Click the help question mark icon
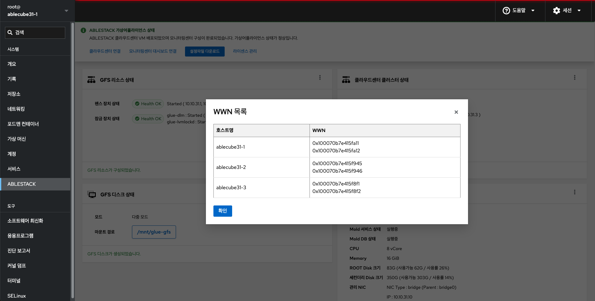 (506, 11)
